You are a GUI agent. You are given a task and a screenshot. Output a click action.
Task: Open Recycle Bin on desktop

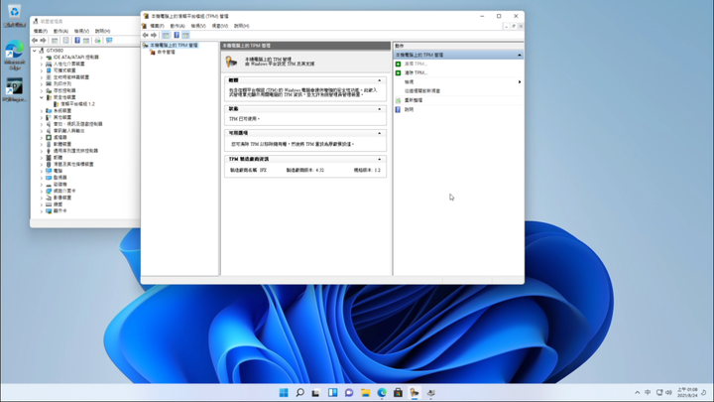tap(14, 15)
